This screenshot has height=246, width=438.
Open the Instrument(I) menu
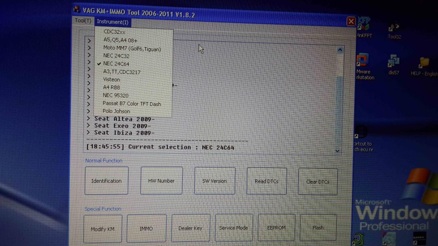[x=112, y=22]
